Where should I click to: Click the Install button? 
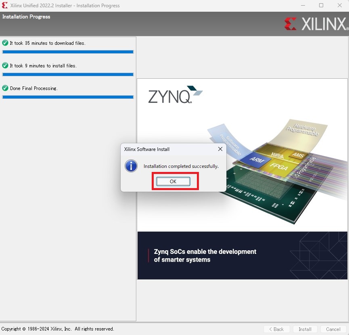[x=305, y=329]
